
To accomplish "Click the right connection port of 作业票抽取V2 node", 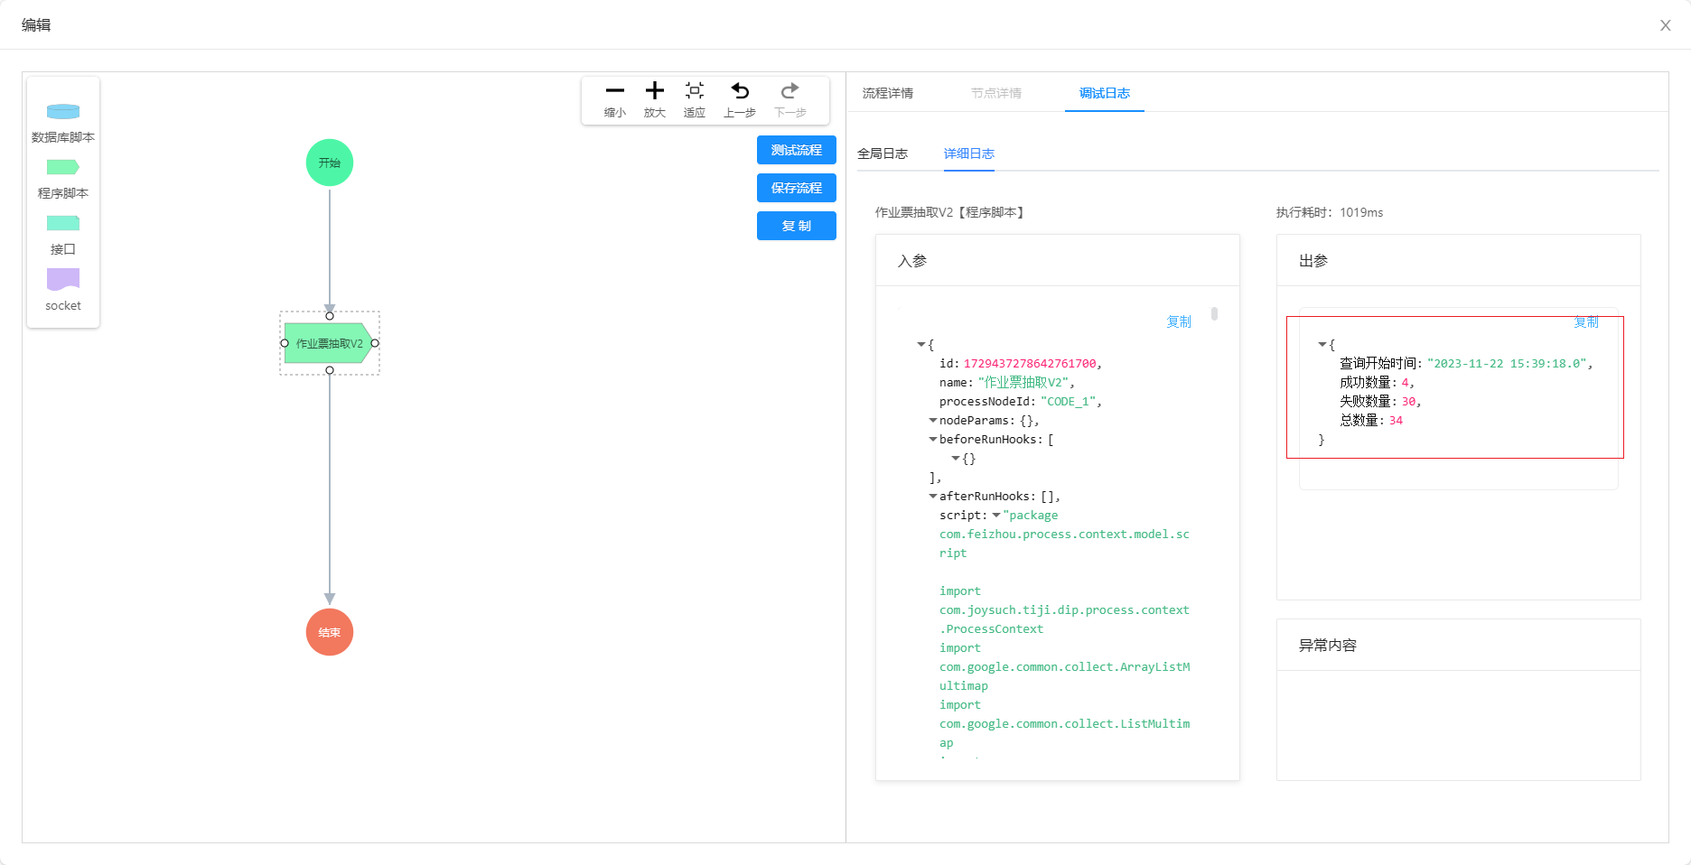I will coord(375,343).
